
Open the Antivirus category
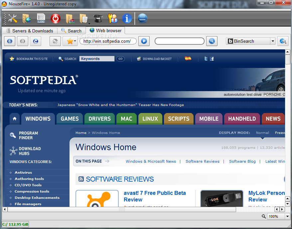click(23, 172)
